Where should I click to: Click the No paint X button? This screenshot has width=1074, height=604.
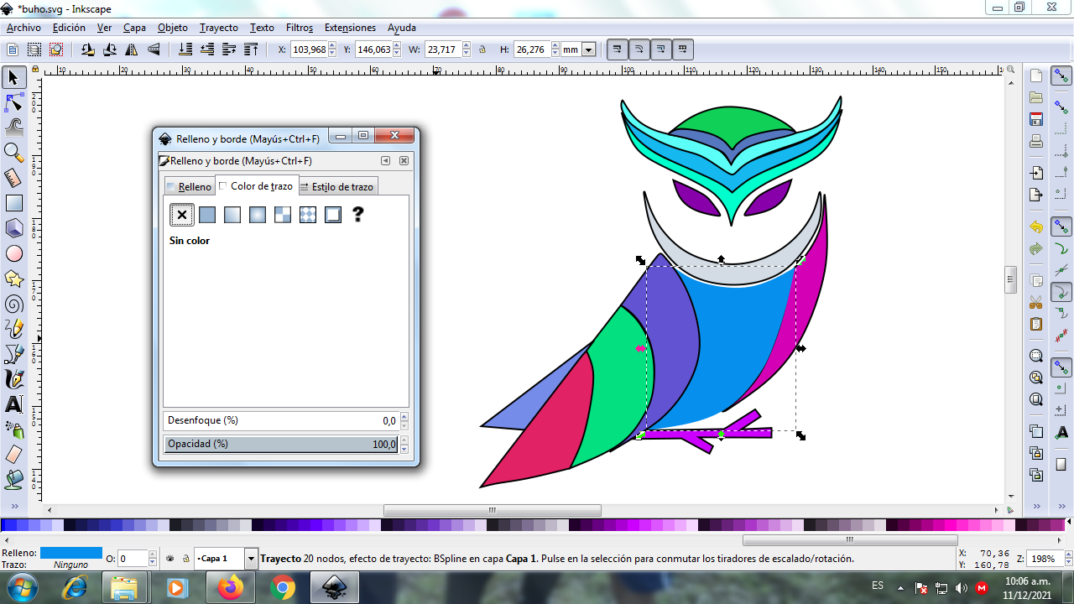[182, 215]
